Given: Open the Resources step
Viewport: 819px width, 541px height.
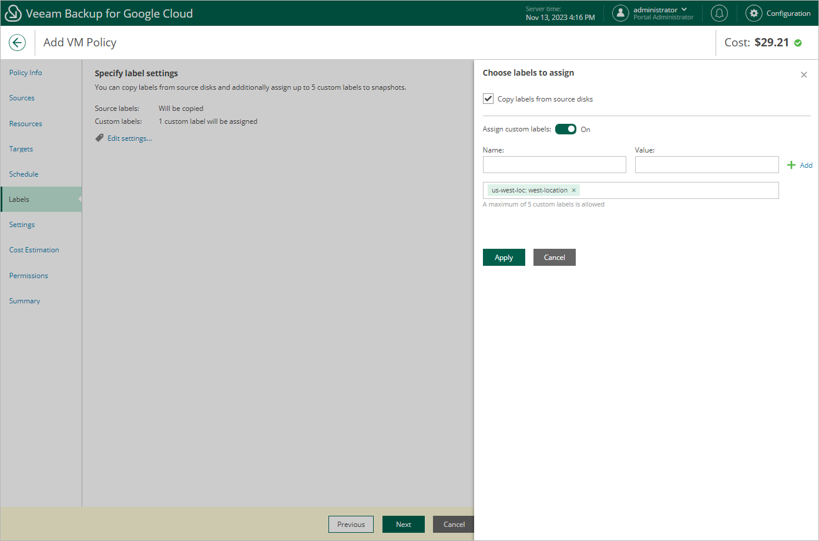Looking at the screenshot, I should (26, 124).
